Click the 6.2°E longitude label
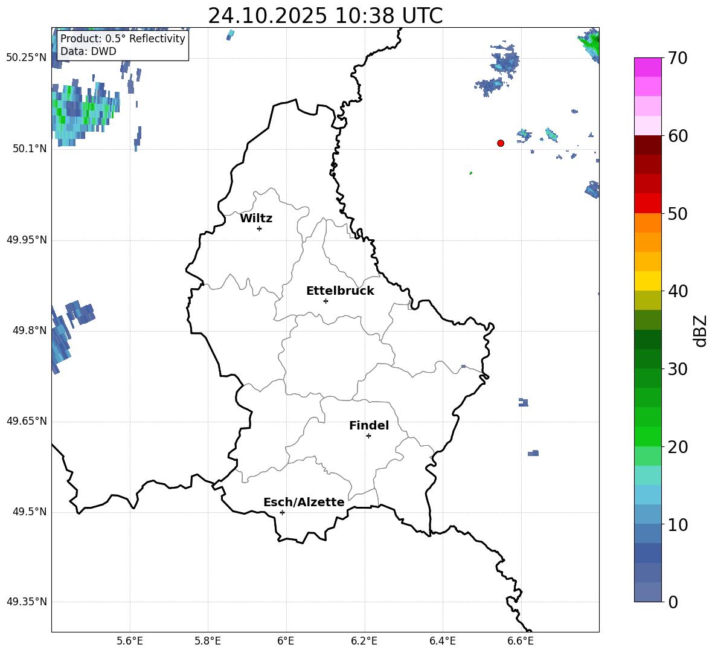This screenshot has width=715, height=653. pyautogui.click(x=364, y=641)
